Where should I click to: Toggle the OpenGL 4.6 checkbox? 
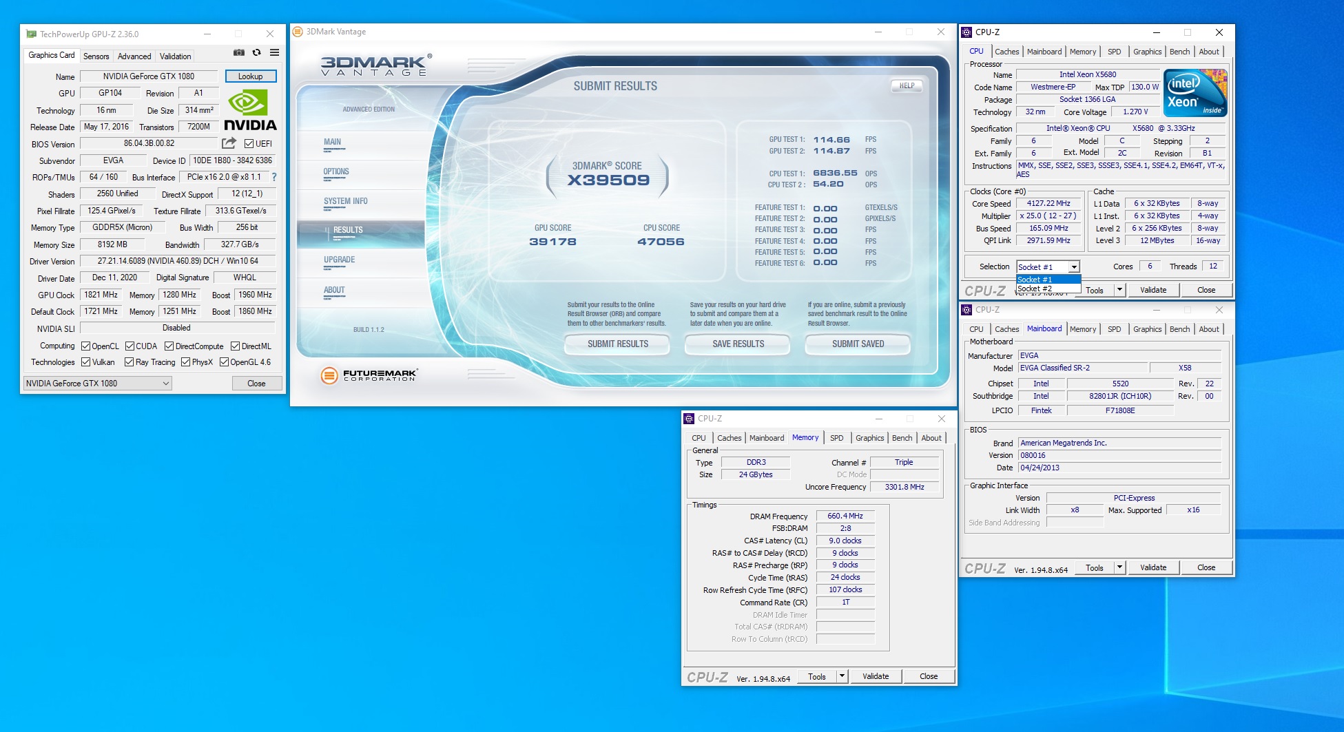(x=225, y=362)
